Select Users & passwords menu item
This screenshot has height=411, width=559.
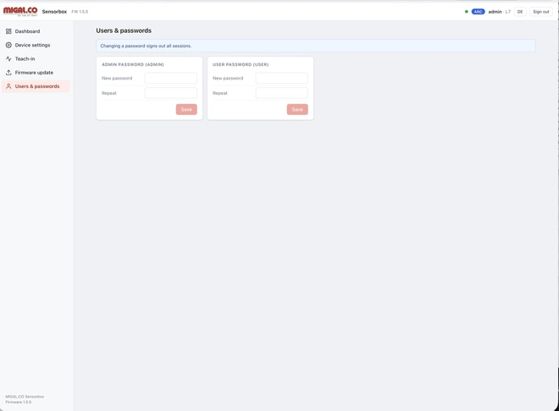(x=36, y=86)
